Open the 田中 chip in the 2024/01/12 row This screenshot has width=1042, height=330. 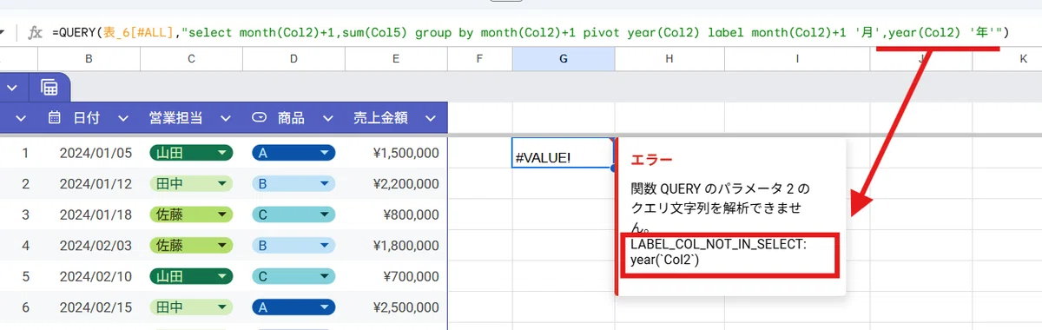pyautogui.click(x=191, y=183)
